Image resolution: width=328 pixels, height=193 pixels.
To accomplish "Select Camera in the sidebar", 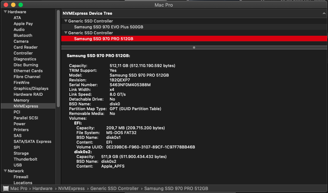I will coord(21,41).
